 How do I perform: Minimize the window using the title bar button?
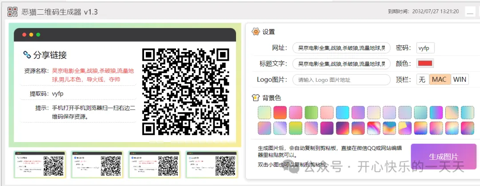click(x=470, y=12)
